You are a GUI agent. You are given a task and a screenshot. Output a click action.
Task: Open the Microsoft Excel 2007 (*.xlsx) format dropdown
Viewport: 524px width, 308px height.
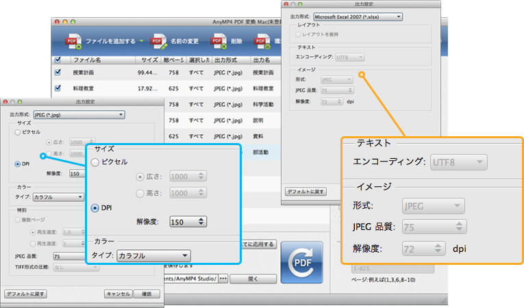pyautogui.click(x=358, y=16)
